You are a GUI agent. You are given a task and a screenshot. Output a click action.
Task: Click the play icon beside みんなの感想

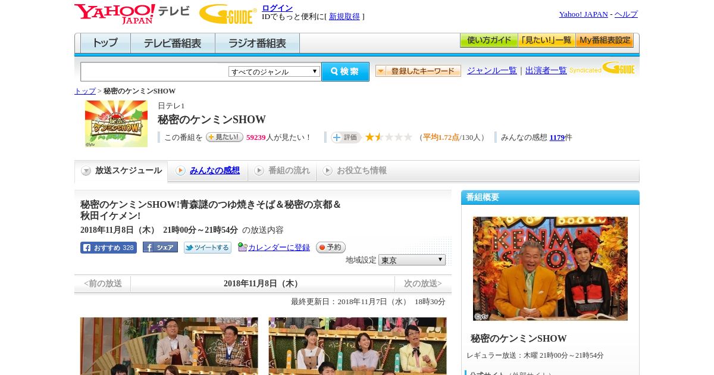point(180,171)
